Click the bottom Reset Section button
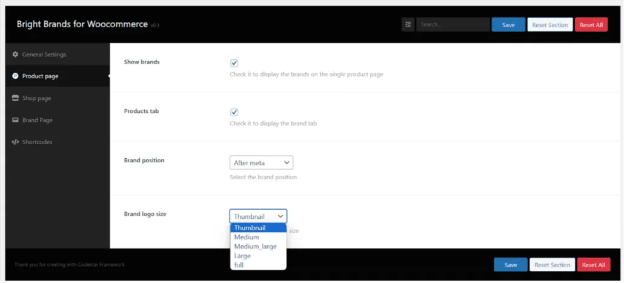 (552, 265)
